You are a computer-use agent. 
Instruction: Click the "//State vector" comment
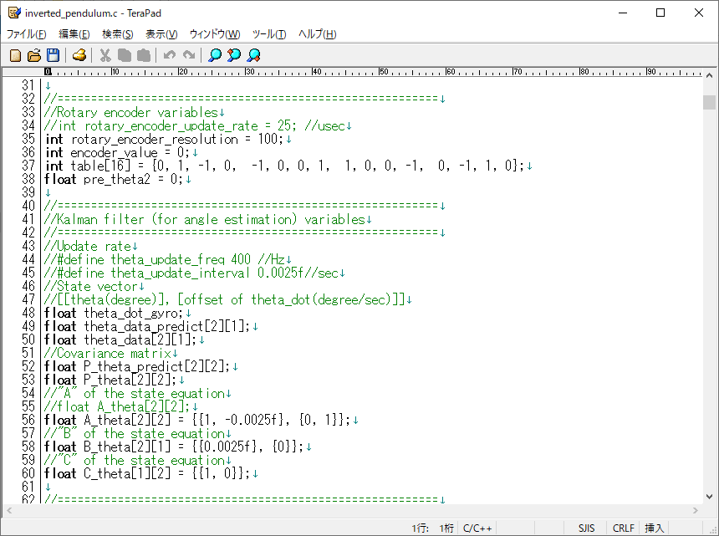[x=91, y=287]
